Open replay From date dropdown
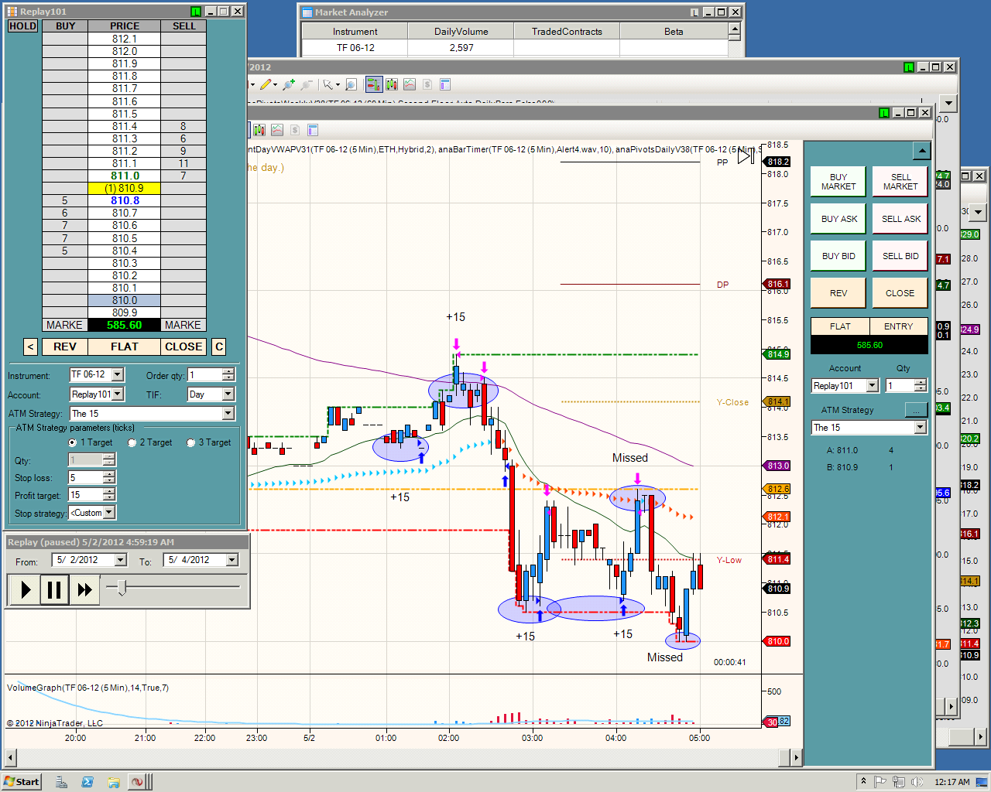Viewport: 991px width, 792px height. pyautogui.click(x=120, y=560)
